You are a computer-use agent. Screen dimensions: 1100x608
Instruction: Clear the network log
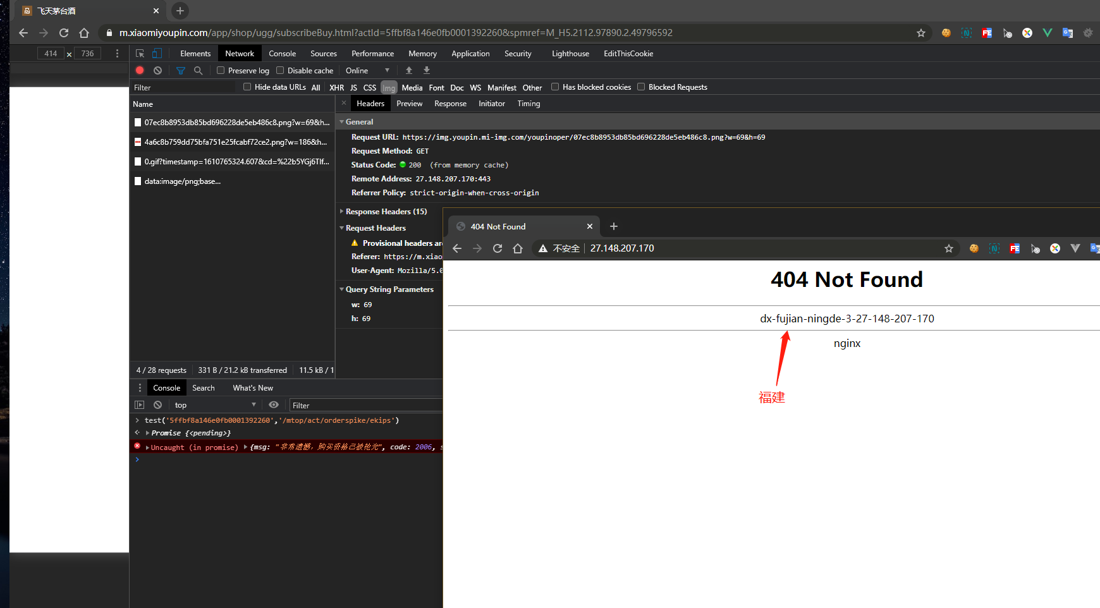point(157,70)
